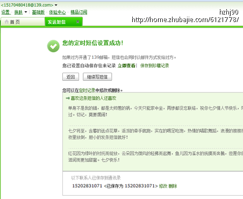
Task: Click the home icon on 首页 tab
Action: click(6, 22)
